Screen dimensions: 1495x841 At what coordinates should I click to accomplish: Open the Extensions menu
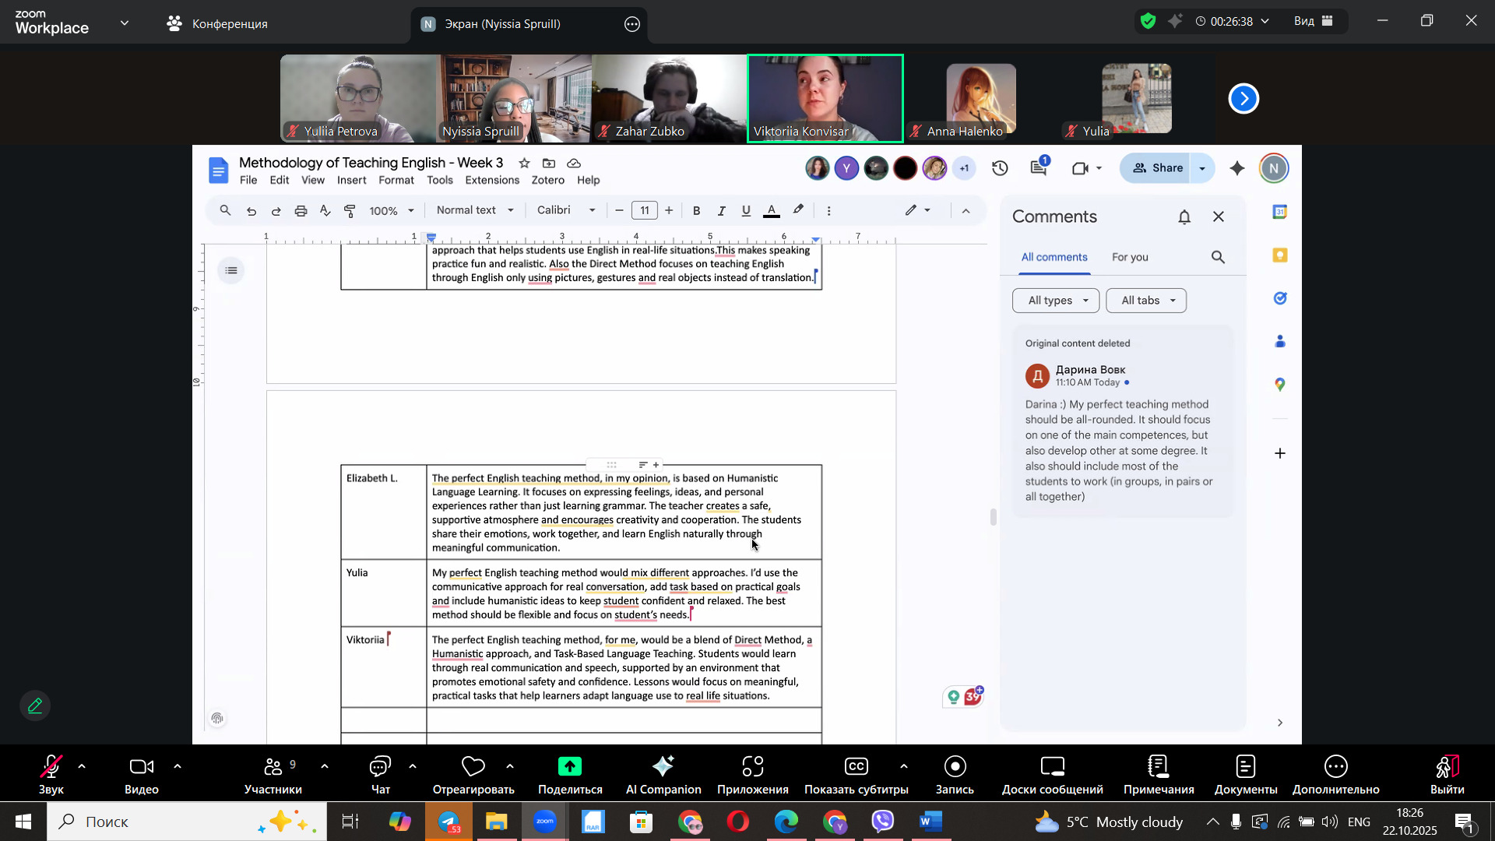tap(491, 181)
